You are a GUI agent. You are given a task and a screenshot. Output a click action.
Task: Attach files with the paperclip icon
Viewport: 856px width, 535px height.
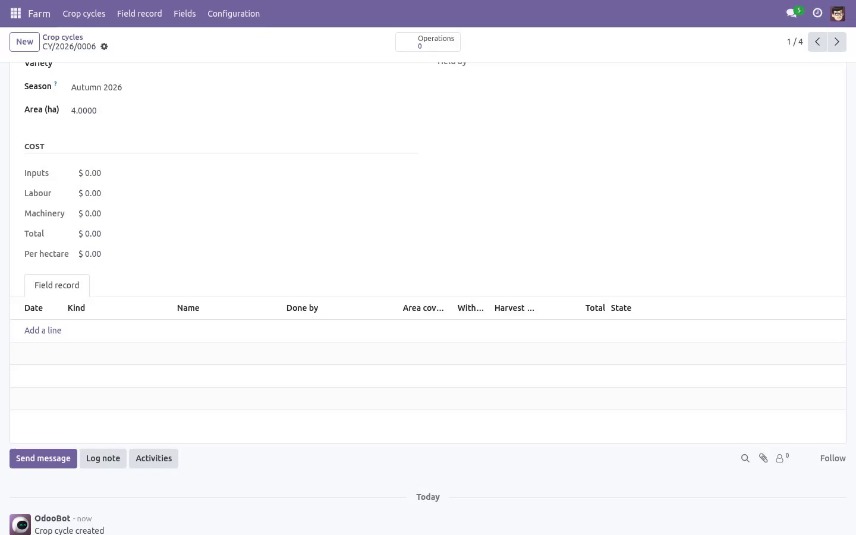(763, 458)
